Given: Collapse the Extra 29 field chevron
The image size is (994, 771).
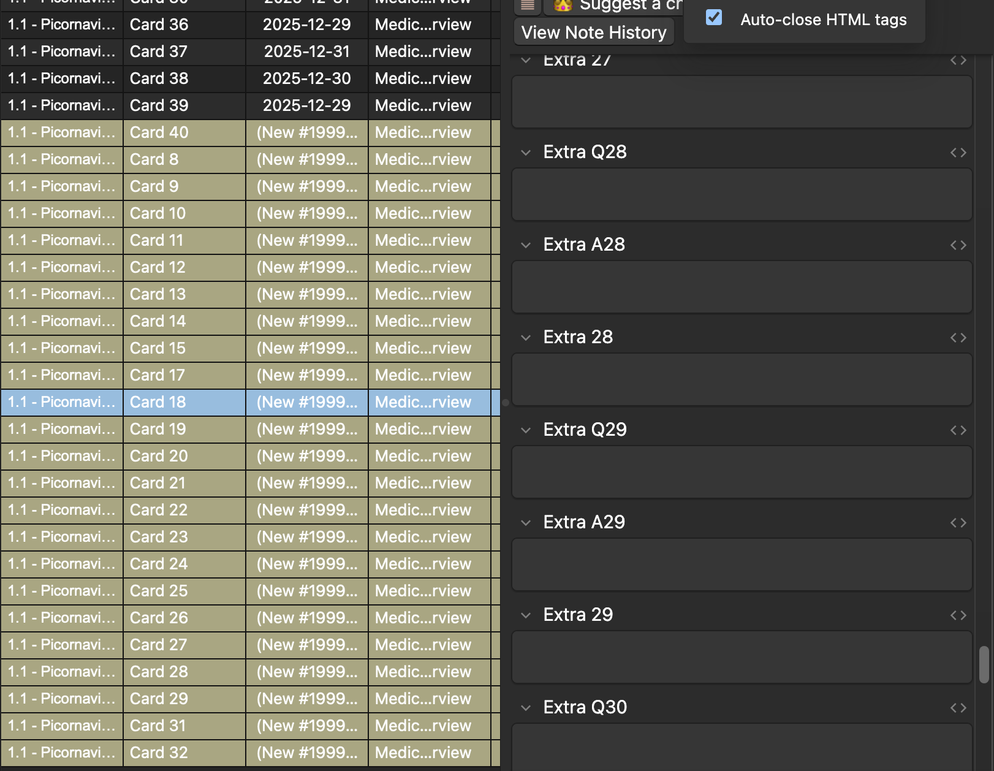Looking at the screenshot, I should [x=526, y=615].
